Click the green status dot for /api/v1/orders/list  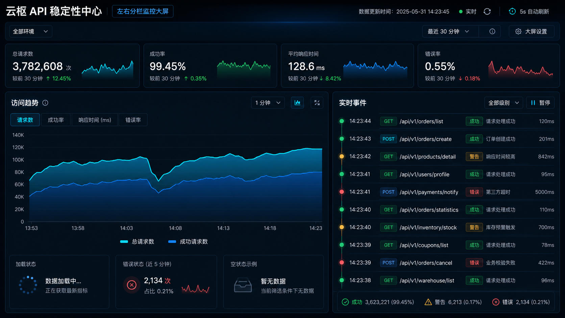342,121
